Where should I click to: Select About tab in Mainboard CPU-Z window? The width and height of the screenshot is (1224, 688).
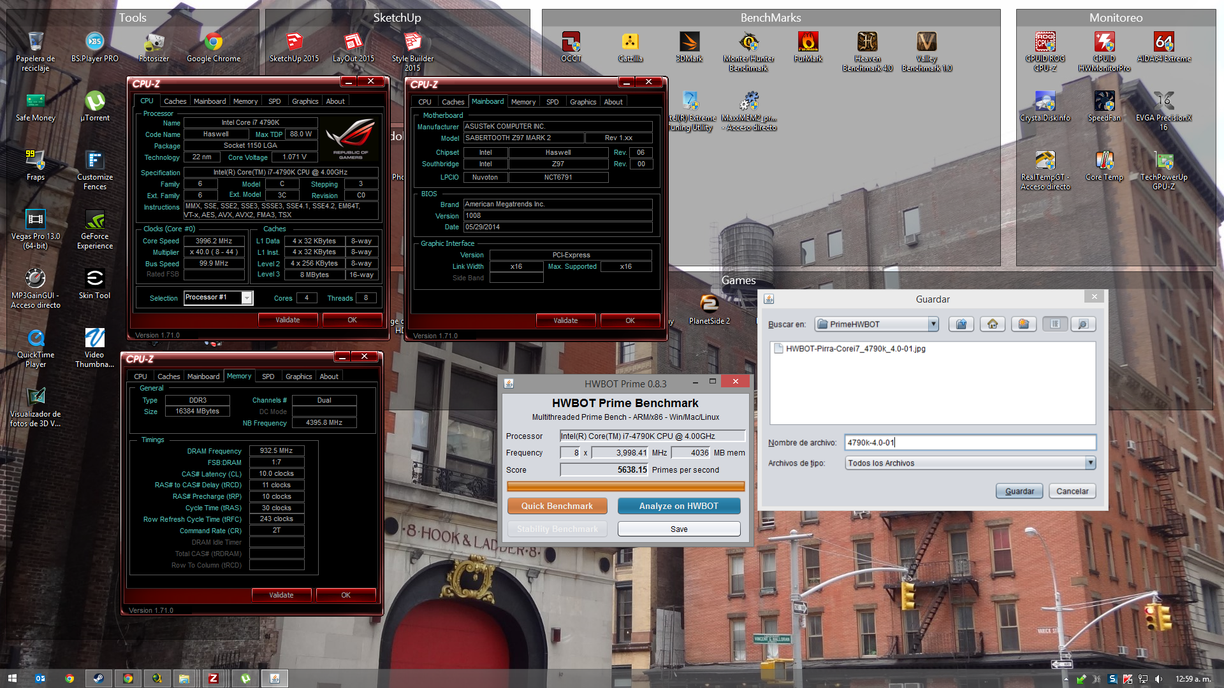[613, 102]
